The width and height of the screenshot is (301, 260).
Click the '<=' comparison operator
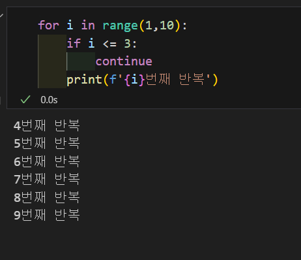pos(109,44)
